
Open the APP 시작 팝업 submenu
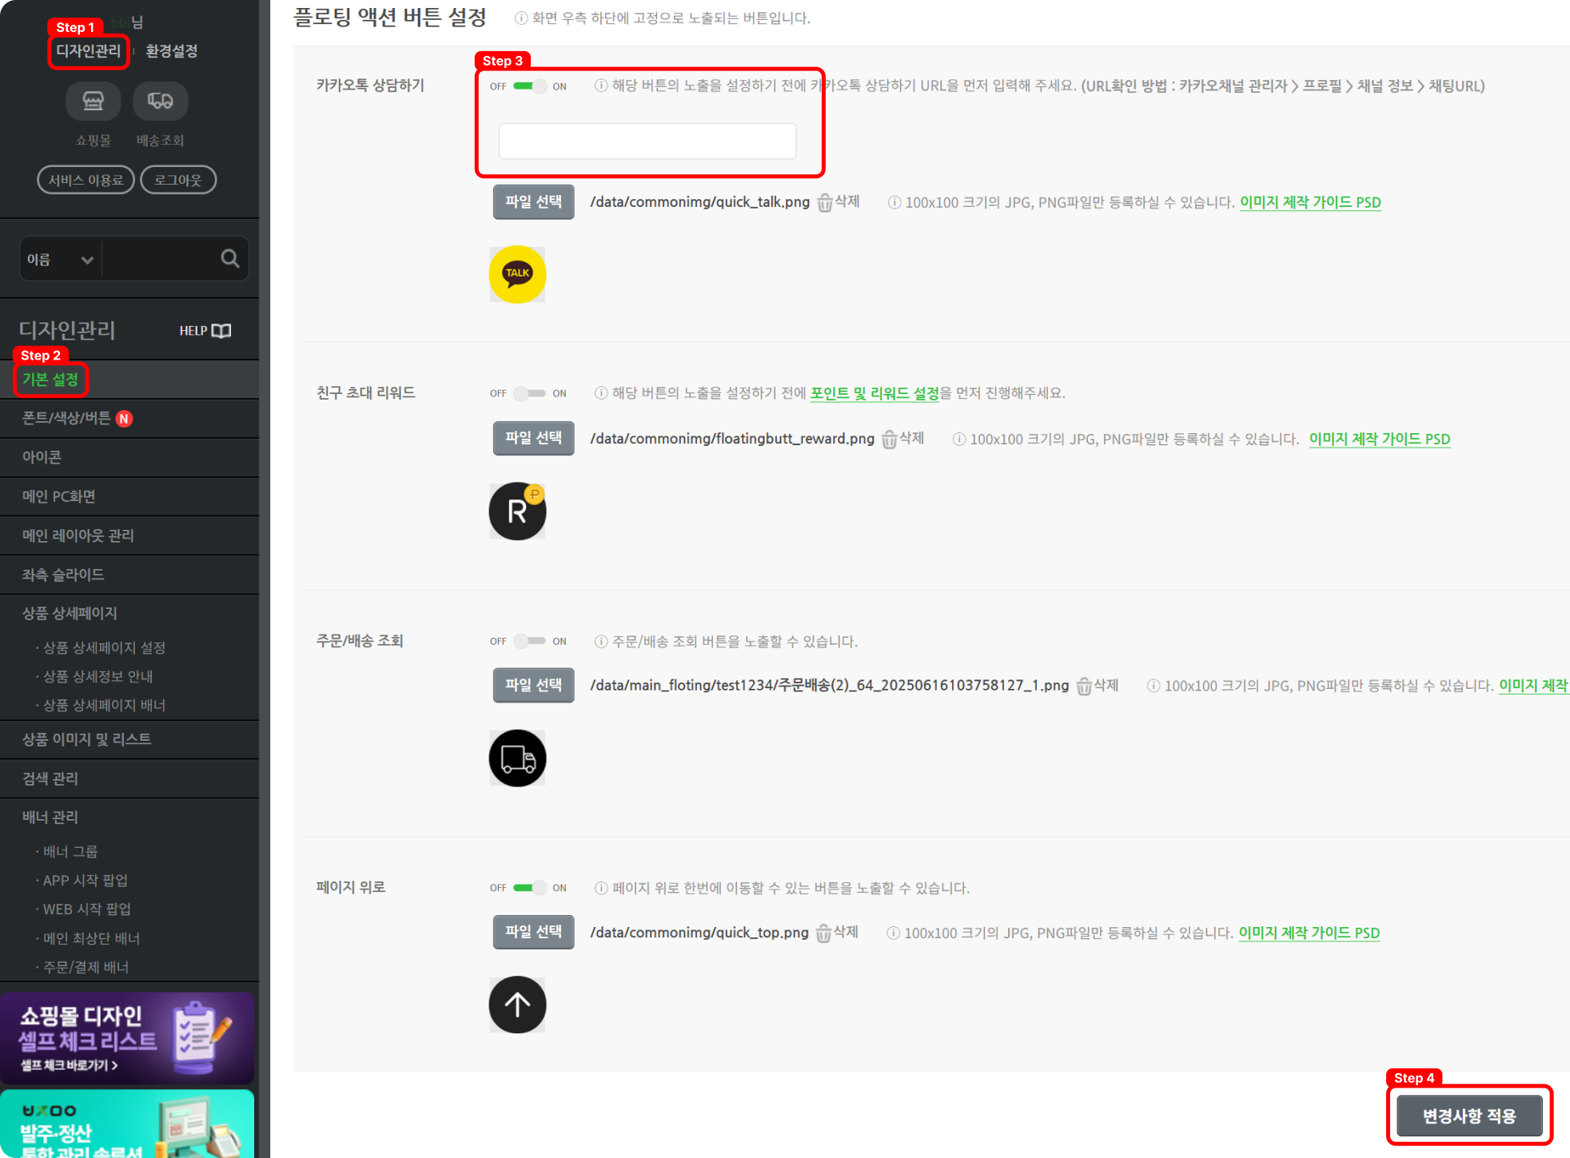pyautogui.click(x=86, y=880)
